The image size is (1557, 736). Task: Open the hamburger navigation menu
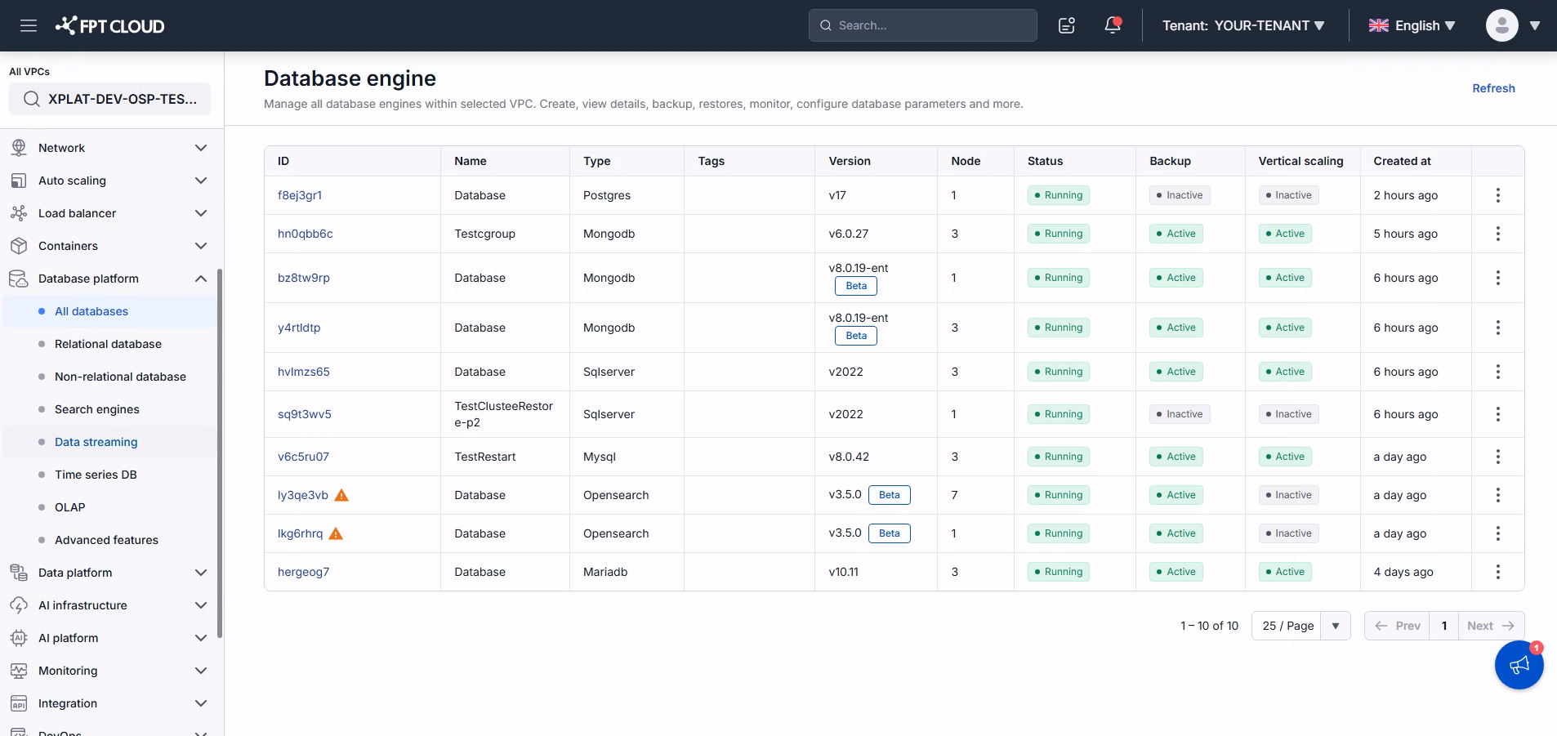[29, 25]
